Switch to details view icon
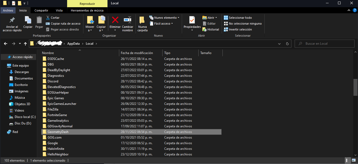This screenshot has height=164, width=358. pos(347,161)
